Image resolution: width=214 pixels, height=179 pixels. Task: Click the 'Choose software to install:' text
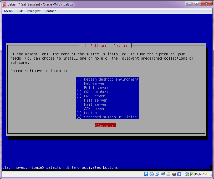click(x=39, y=71)
